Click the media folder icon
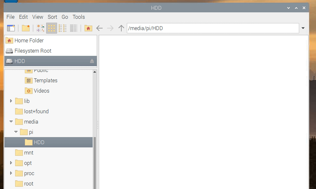 (x=19, y=122)
